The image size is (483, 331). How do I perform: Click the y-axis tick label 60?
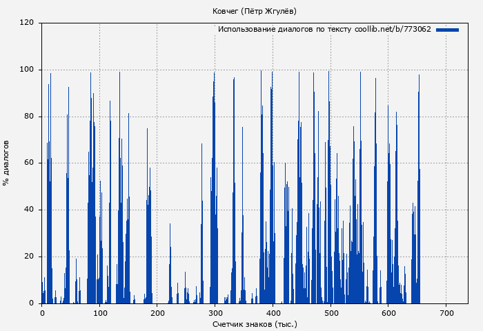coord(29,163)
